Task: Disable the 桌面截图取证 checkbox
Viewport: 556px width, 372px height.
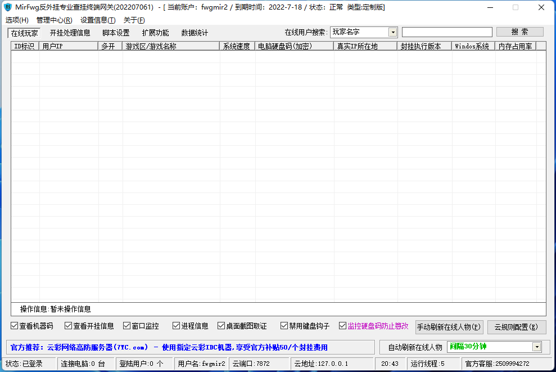Action: pyautogui.click(x=222, y=326)
